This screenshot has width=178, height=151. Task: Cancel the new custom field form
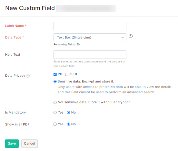30,144
